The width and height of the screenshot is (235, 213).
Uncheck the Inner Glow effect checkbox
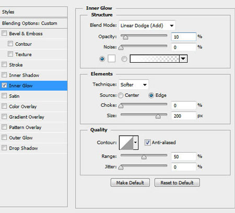coord(4,85)
